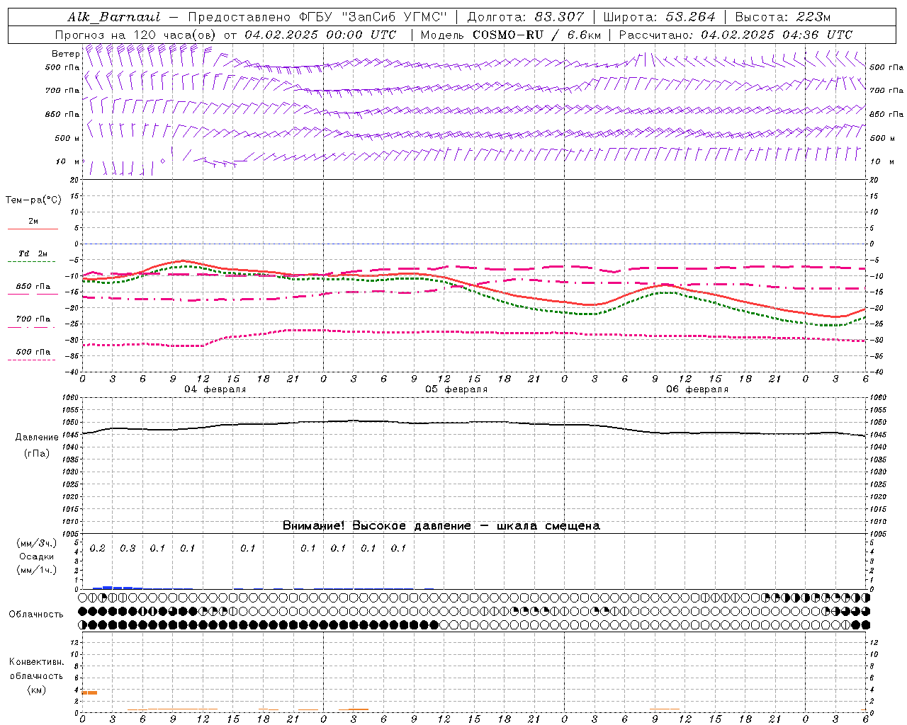Click the 'Долгота: 83.307' longitude field
Screen dimensions: 907x725
click(x=526, y=17)
